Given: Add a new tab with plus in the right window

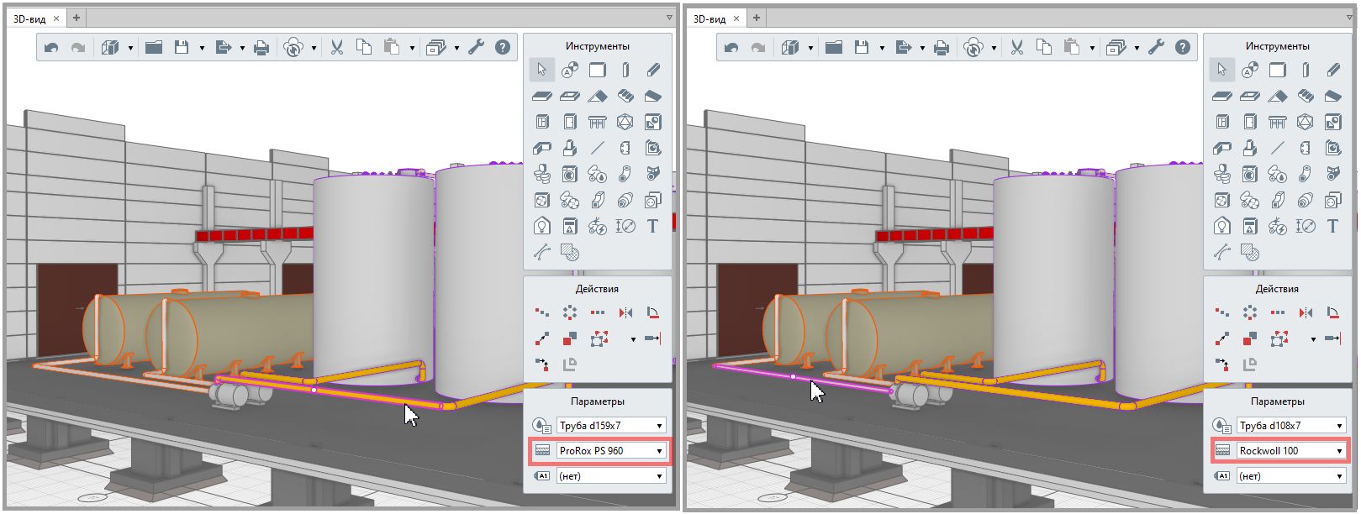Looking at the screenshot, I should tap(757, 18).
